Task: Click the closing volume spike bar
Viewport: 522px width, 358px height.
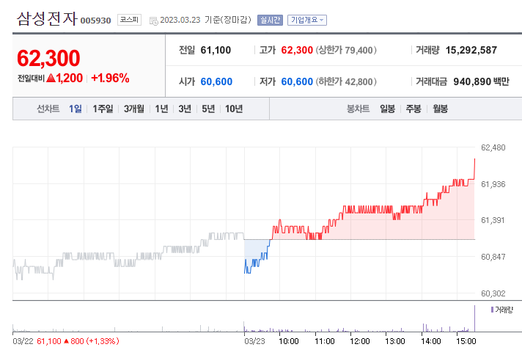Action: pyautogui.click(x=474, y=318)
